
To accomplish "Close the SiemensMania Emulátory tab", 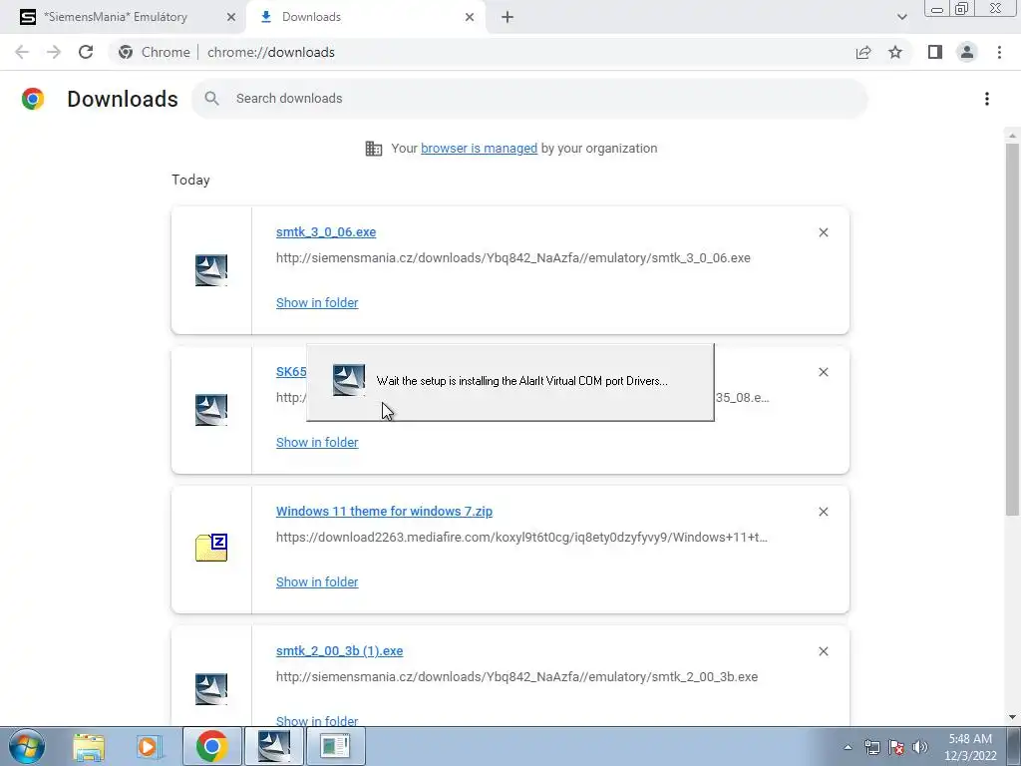I will pos(231,18).
